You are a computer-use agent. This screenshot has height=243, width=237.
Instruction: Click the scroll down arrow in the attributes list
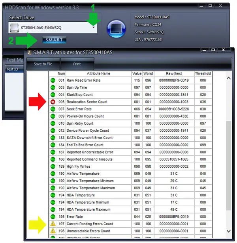pos(228,231)
